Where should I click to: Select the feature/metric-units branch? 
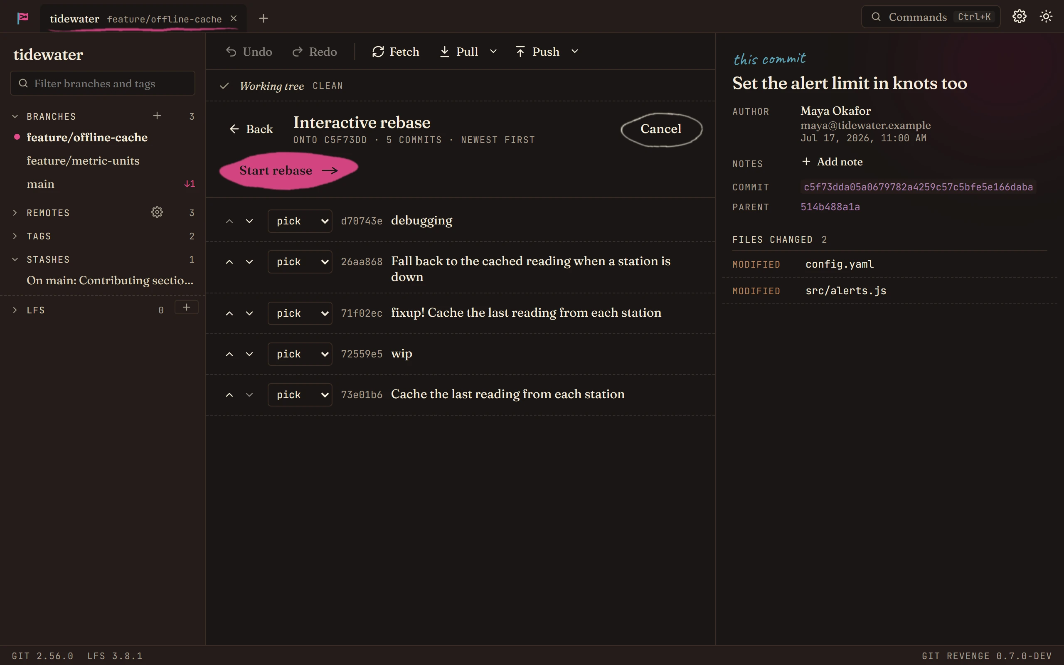click(x=83, y=160)
